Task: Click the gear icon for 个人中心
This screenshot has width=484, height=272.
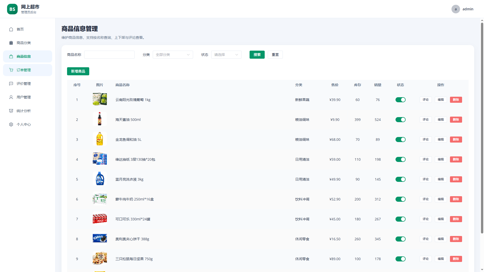Action: [x=11, y=124]
